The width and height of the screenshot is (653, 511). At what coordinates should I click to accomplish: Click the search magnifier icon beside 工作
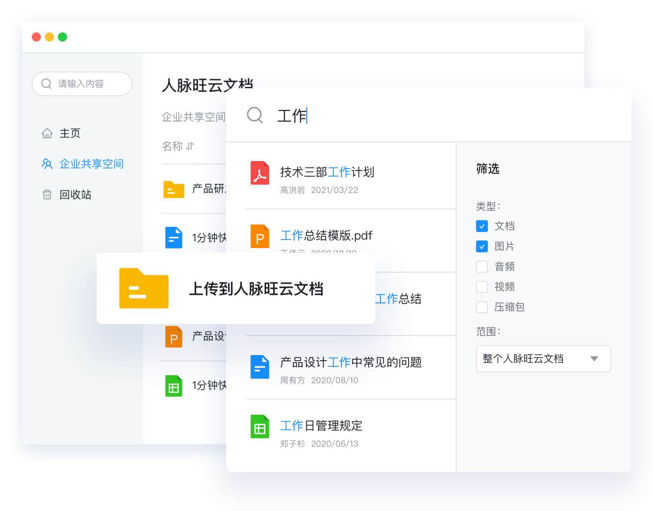point(255,115)
